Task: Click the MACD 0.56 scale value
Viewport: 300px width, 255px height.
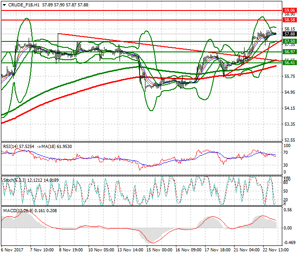Action: click(288, 210)
